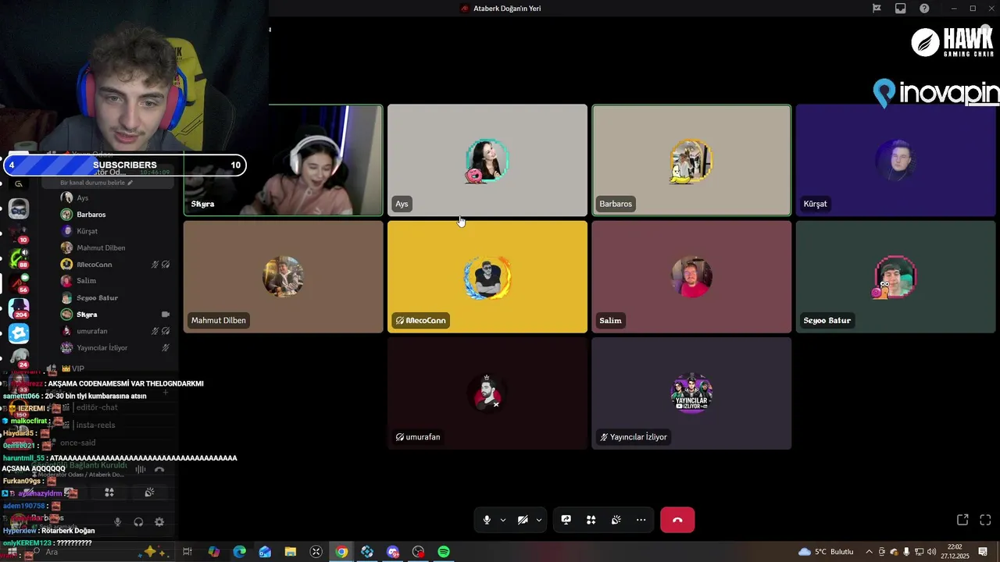Open the editör-chat channel
Screen dimensions: 1000x562
[97, 407]
